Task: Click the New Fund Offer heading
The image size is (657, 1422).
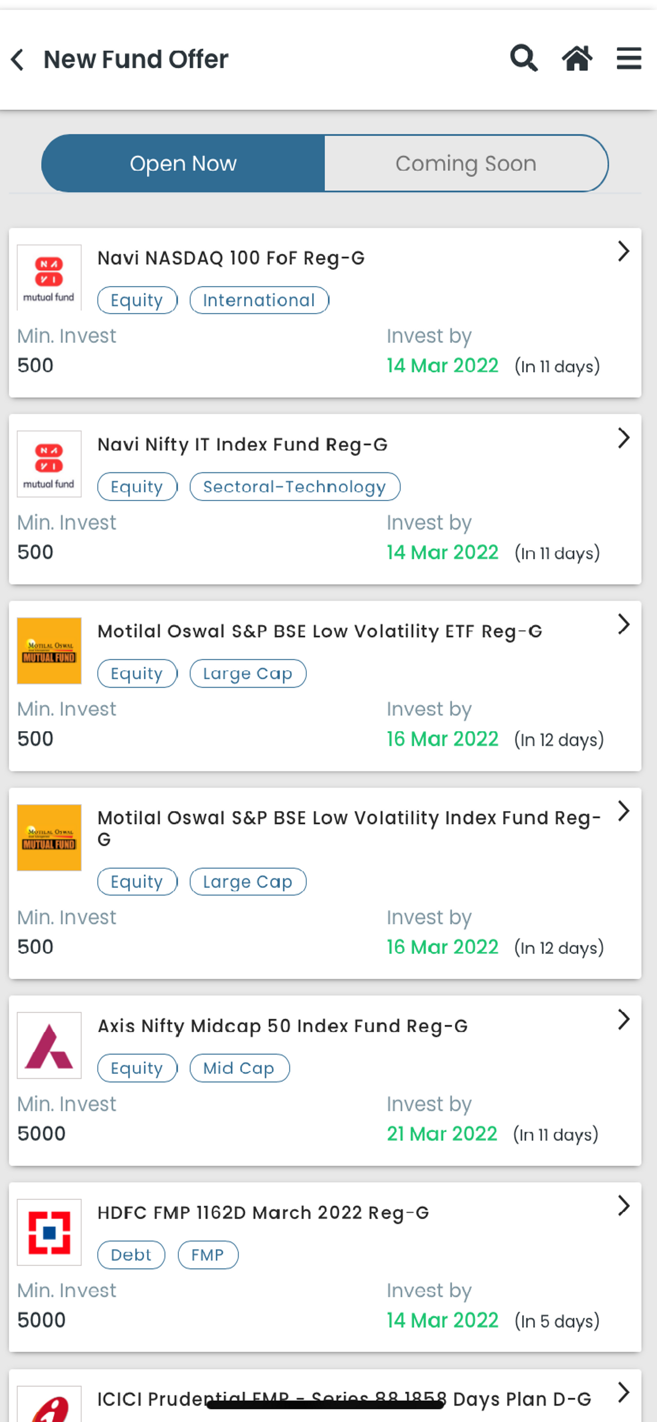Action: click(x=136, y=59)
